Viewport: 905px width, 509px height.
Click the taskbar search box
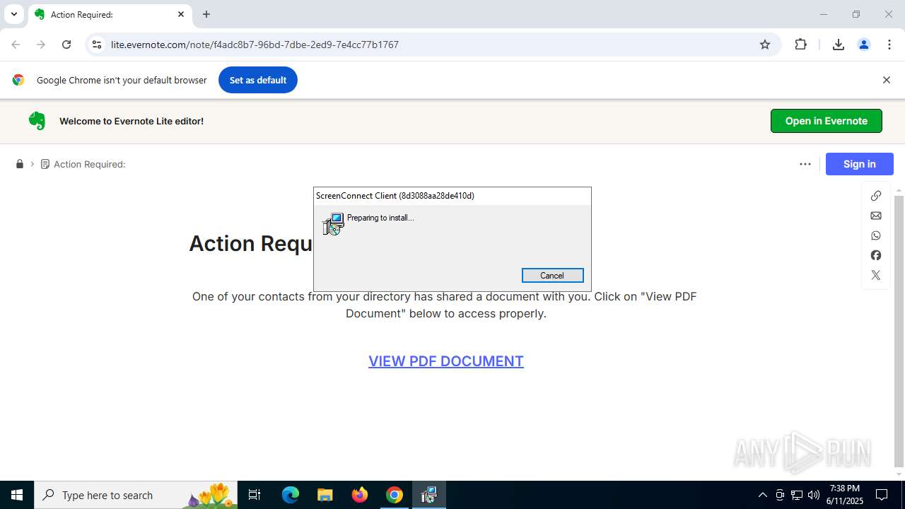click(x=136, y=495)
